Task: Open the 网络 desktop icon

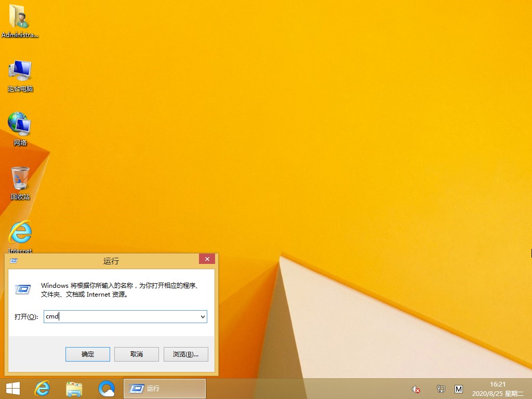Action: (x=19, y=124)
